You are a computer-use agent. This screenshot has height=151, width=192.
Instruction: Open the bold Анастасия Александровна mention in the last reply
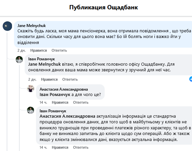67,116
